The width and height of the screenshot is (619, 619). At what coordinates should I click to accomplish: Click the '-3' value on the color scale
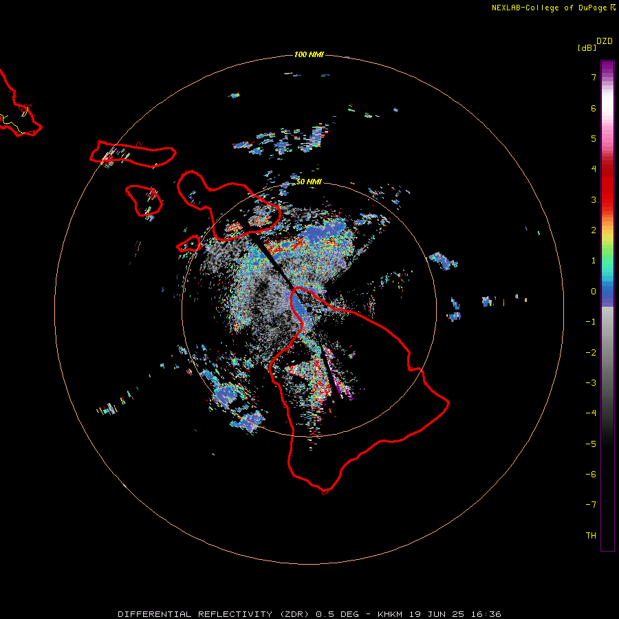591,383
